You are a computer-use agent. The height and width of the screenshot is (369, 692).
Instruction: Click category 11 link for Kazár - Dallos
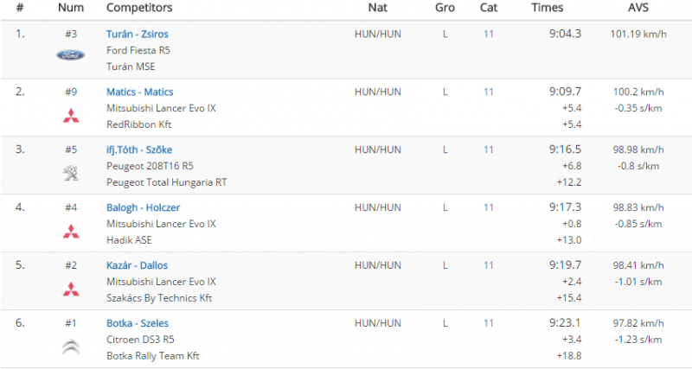488,265
